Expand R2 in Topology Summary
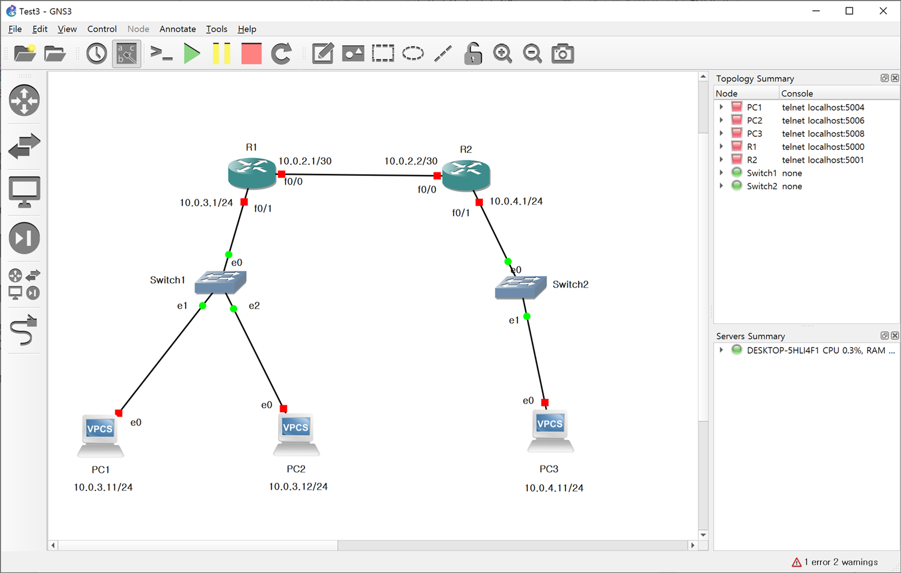This screenshot has width=901, height=573. 721,159
